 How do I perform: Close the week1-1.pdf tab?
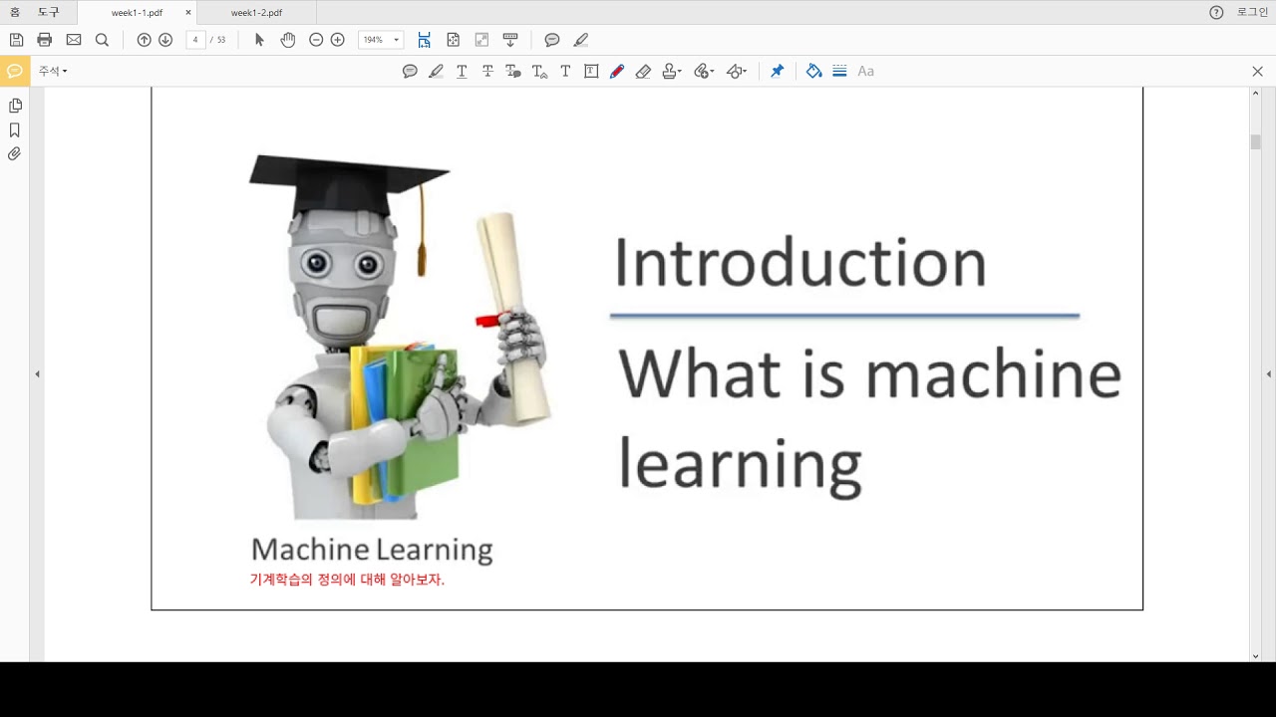tap(187, 13)
